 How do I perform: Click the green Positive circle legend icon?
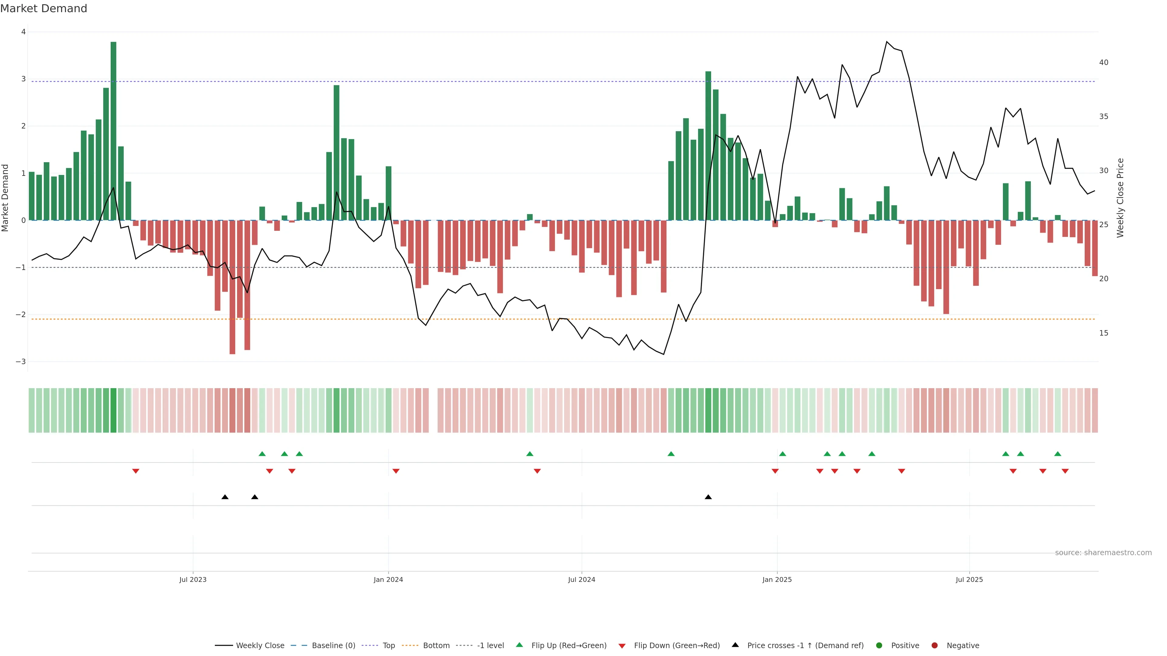(879, 645)
